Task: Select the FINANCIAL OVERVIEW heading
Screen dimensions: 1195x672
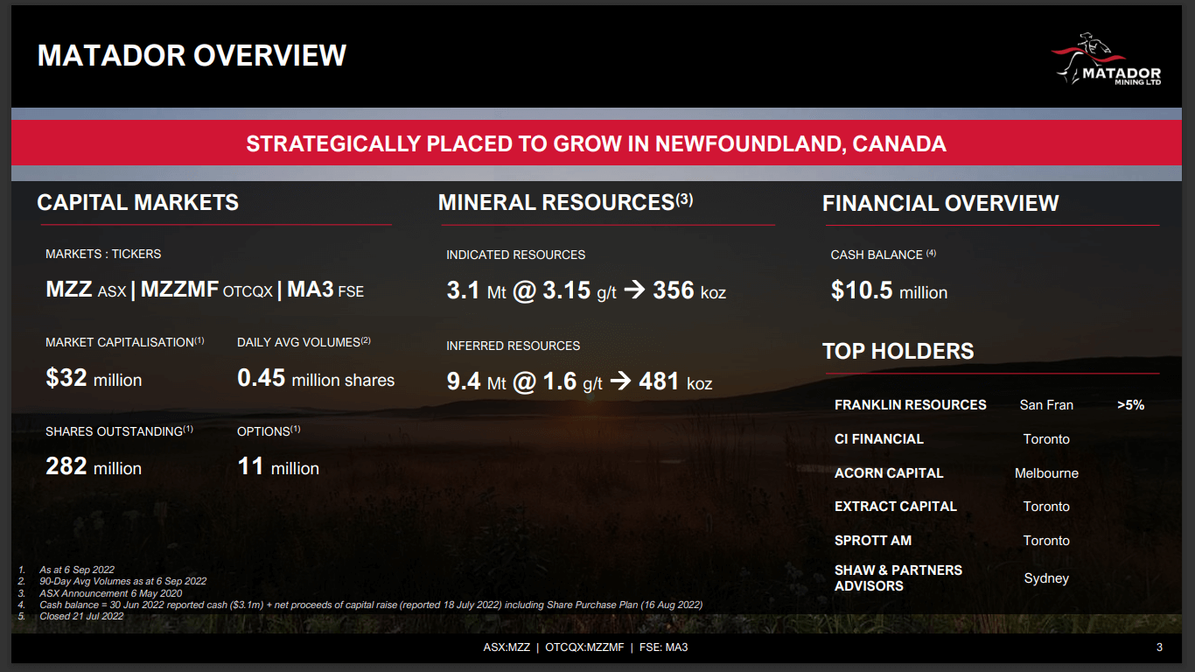Action: pos(940,203)
